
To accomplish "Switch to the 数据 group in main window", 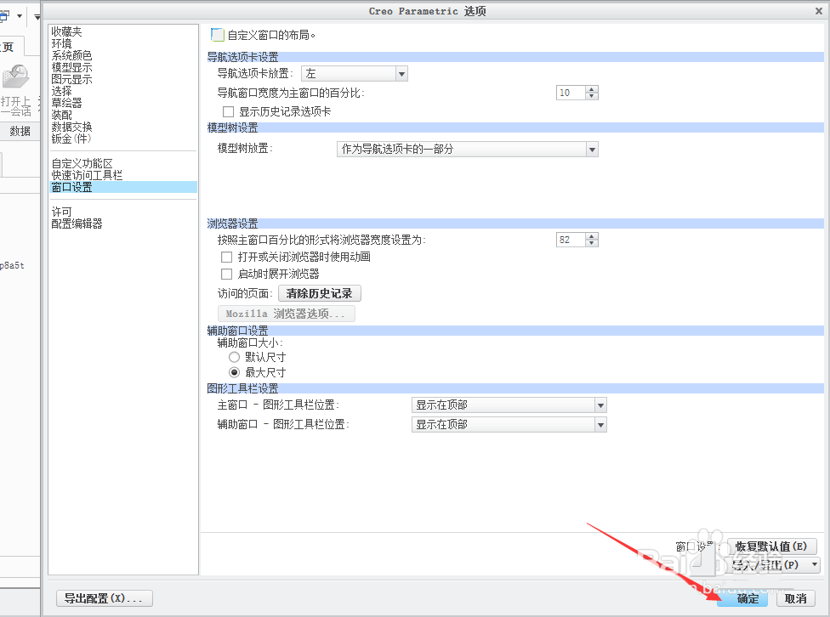I will click(x=20, y=131).
